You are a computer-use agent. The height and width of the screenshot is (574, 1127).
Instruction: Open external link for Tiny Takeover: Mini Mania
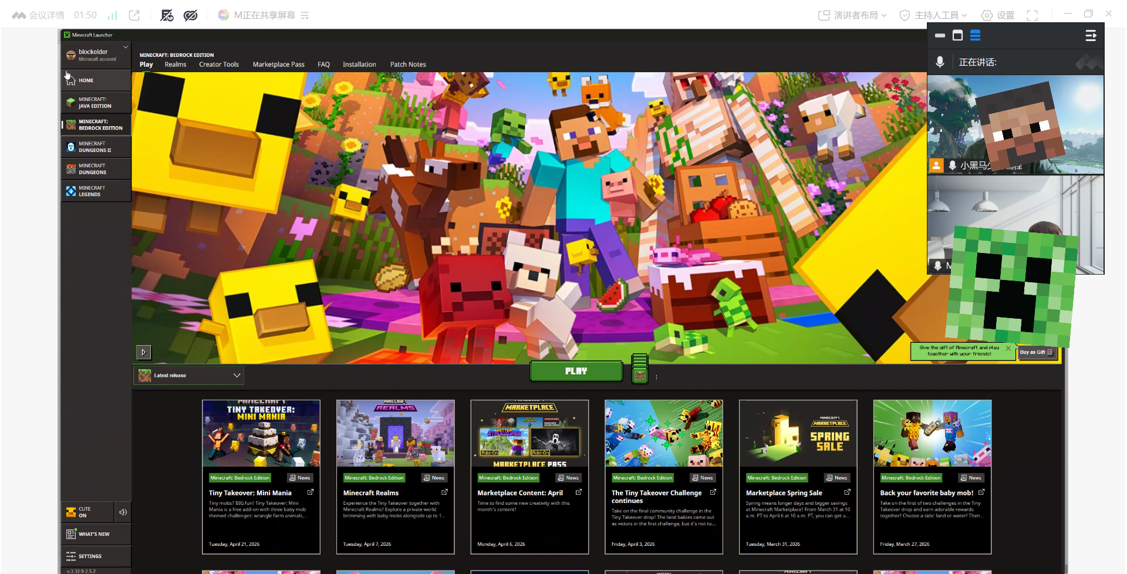[311, 492]
